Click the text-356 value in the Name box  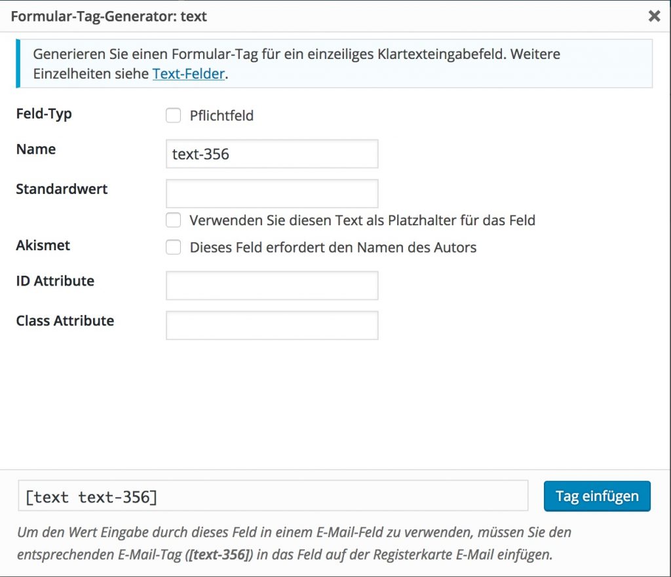coord(195,153)
